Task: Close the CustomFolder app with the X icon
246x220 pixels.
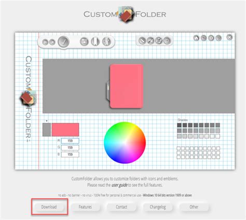Action: 229,37
